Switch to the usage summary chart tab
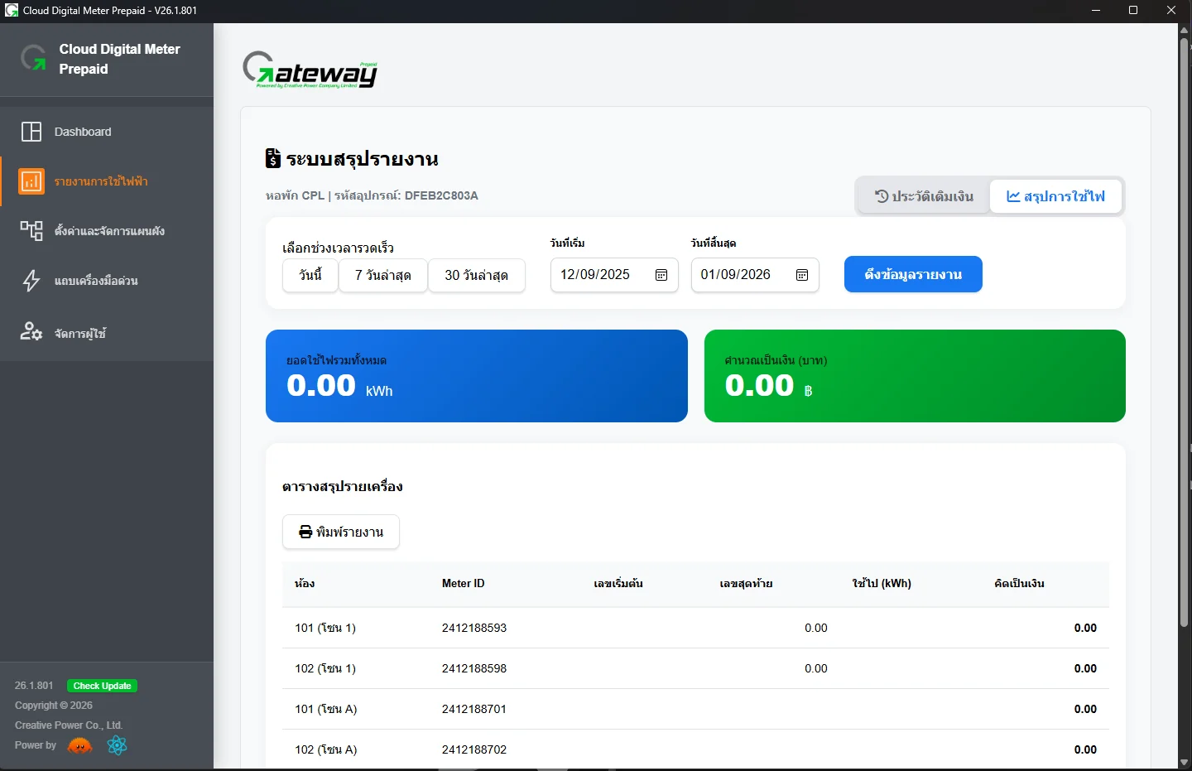Viewport: 1192px width, 771px height. (x=1055, y=196)
